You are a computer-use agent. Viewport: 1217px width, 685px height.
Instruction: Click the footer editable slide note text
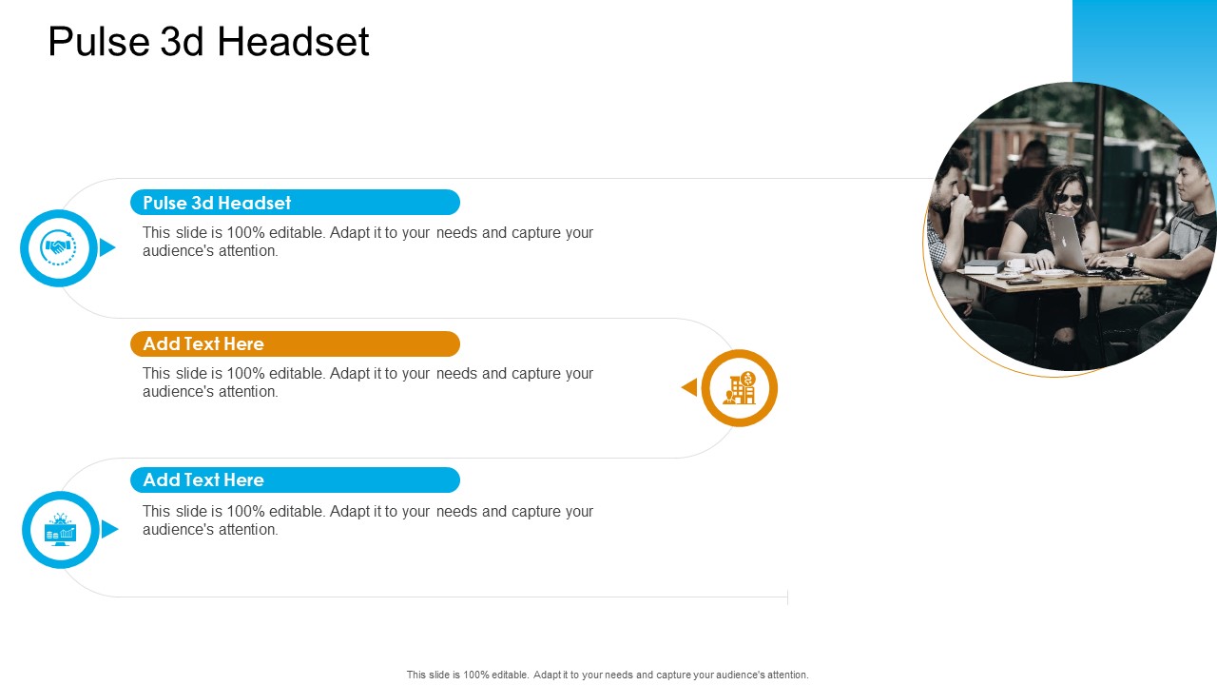point(608,675)
